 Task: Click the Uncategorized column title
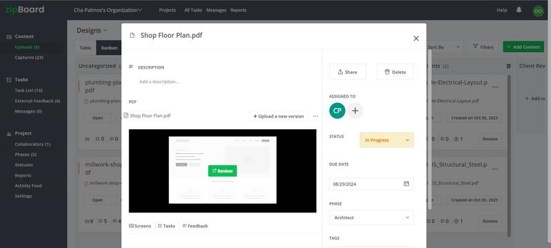coord(97,66)
